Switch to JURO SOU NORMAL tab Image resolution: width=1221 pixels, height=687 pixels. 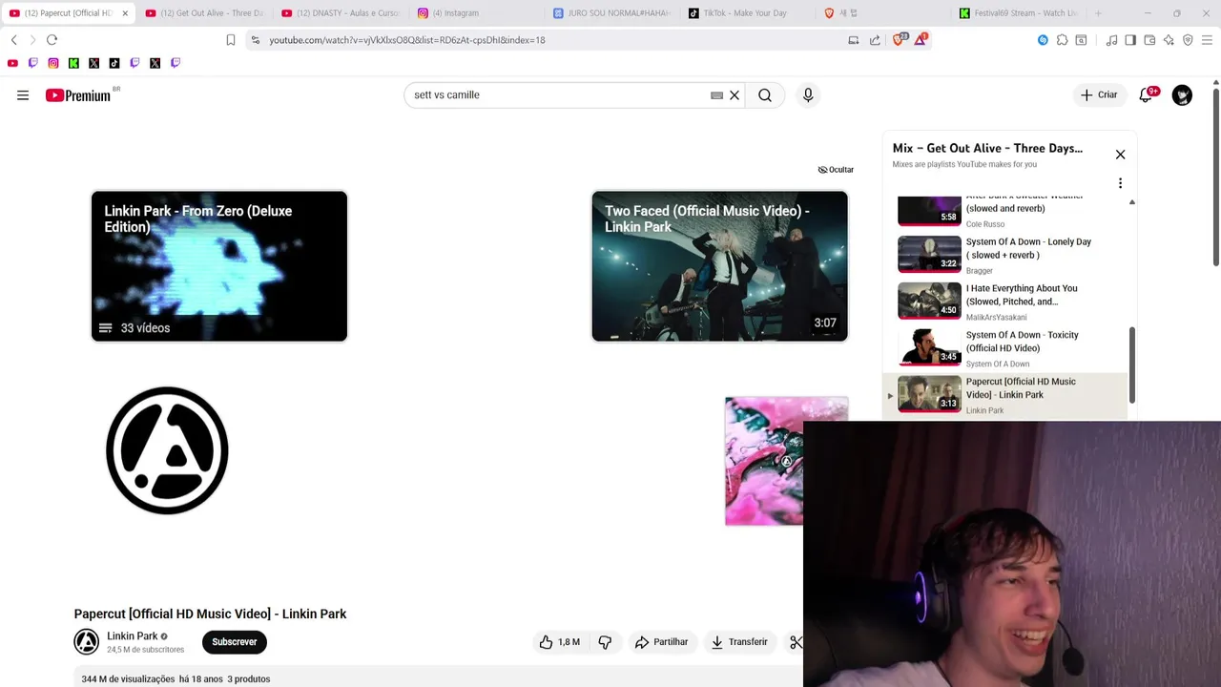tap(612, 13)
